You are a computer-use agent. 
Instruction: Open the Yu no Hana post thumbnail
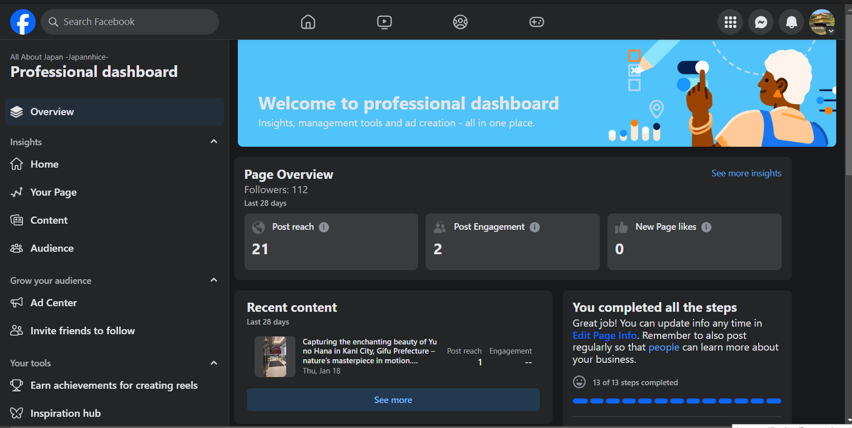(x=275, y=357)
